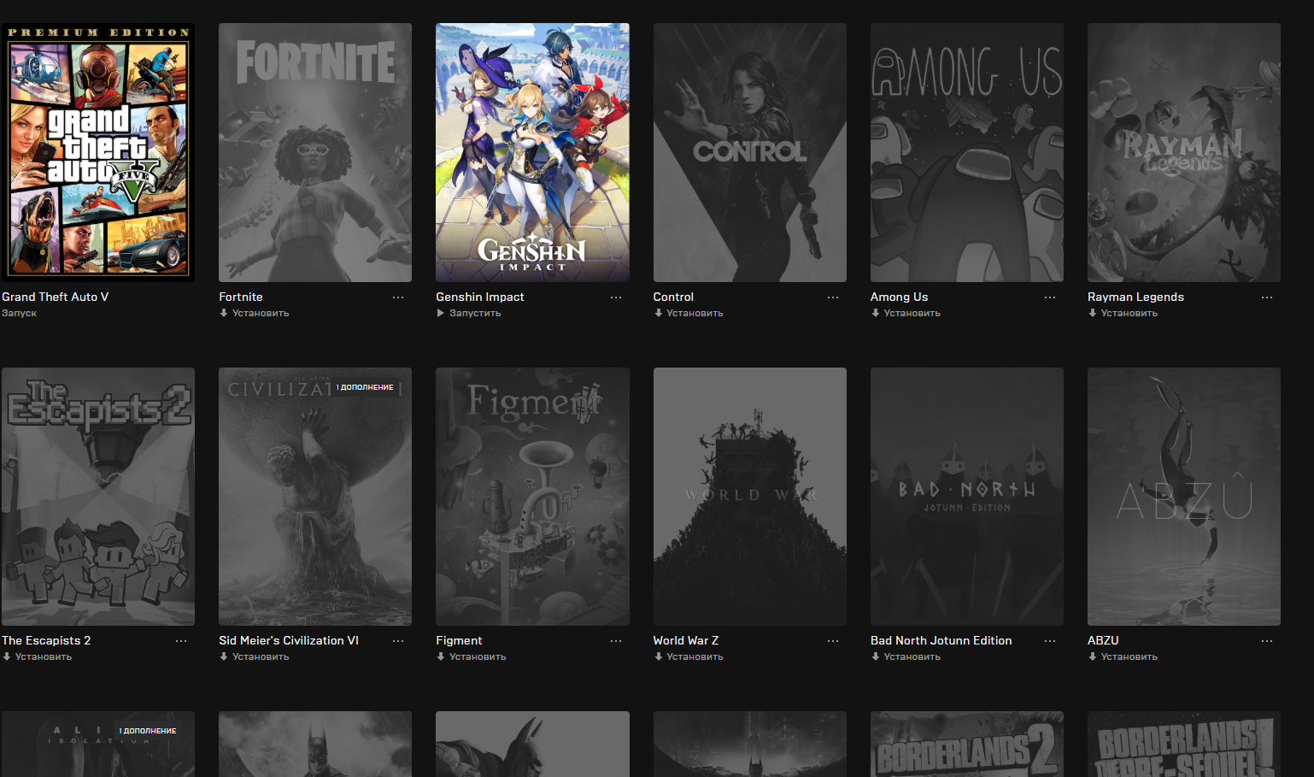Click install under Fortnite

(255, 314)
